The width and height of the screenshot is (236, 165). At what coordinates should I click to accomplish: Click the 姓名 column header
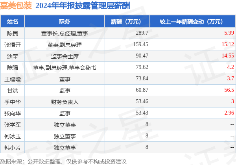coord(13,22)
